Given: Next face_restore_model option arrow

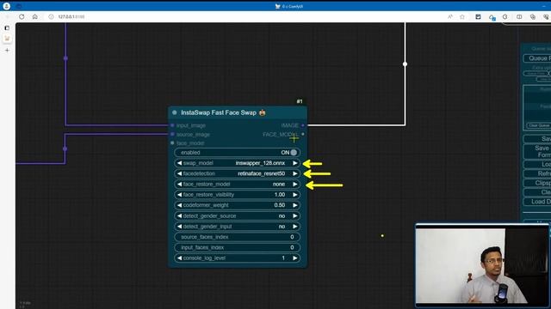Looking at the screenshot, I should pyautogui.click(x=295, y=184).
